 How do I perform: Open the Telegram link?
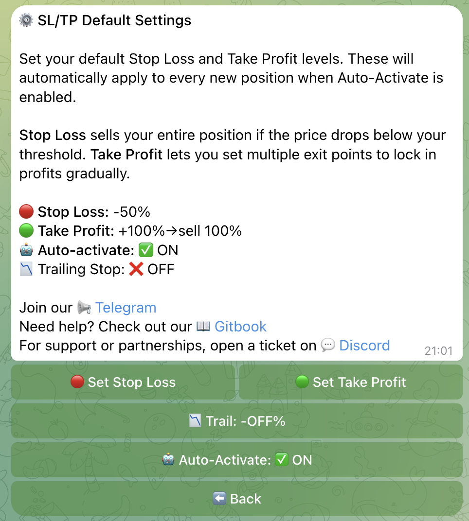(x=126, y=307)
